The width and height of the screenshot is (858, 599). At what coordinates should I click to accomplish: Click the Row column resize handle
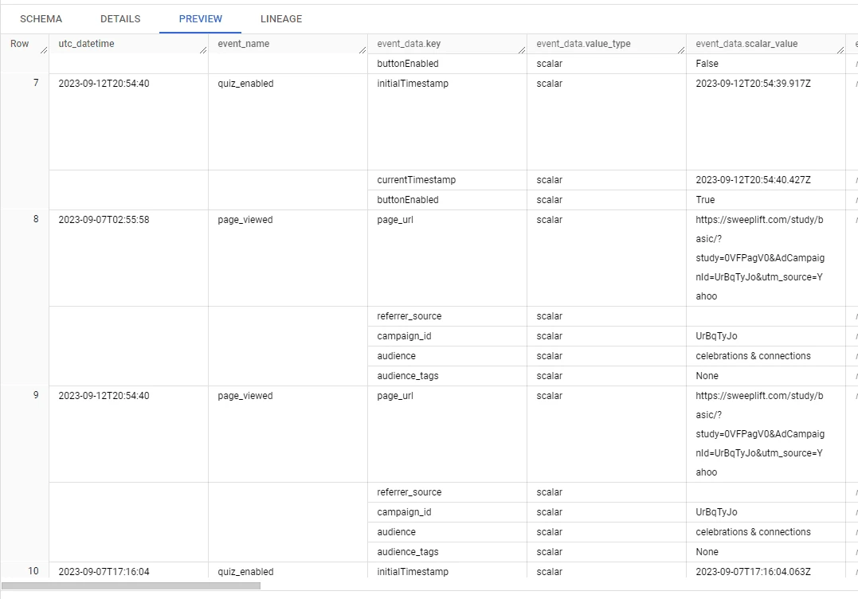pos(44,50)
